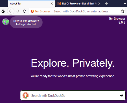Open a new tab with the plus button
The width and height of the screenshot is (127, 103).
(x=106, y=3)
